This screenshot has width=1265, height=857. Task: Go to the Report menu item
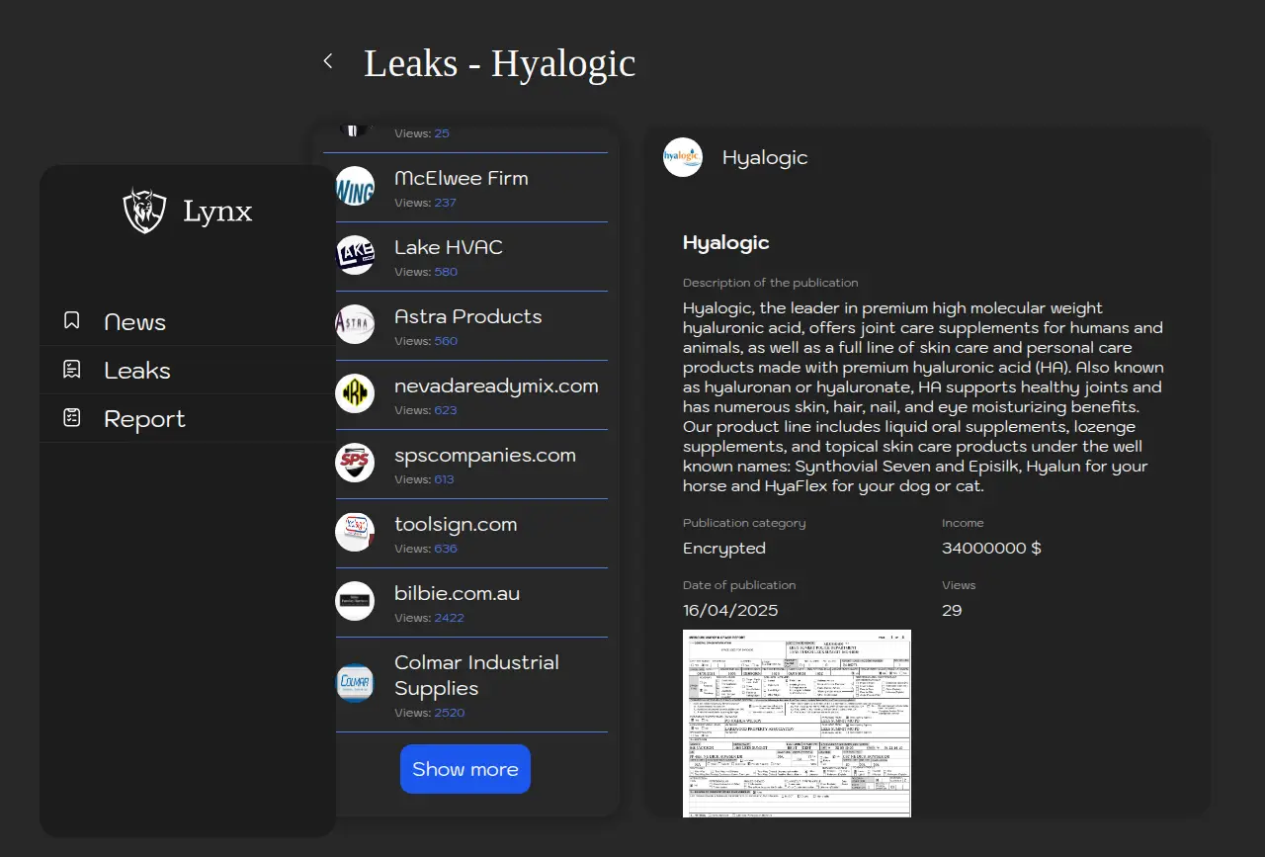pos(144,419)
